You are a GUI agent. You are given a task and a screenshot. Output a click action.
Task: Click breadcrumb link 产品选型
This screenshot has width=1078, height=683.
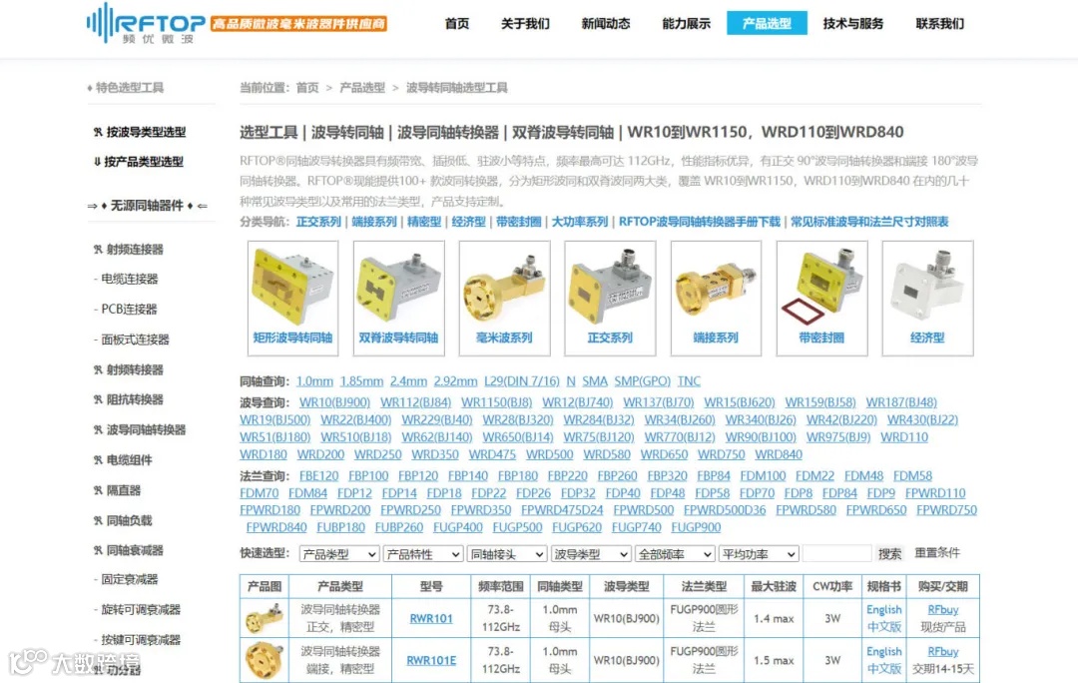(362, 87)
